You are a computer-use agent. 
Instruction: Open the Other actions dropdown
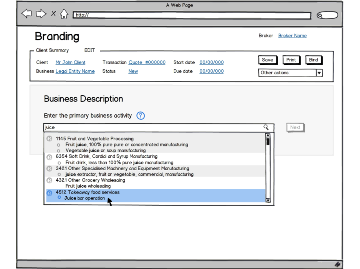291,73
